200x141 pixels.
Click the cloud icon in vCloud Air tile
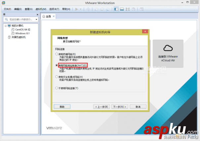(168, 48)
